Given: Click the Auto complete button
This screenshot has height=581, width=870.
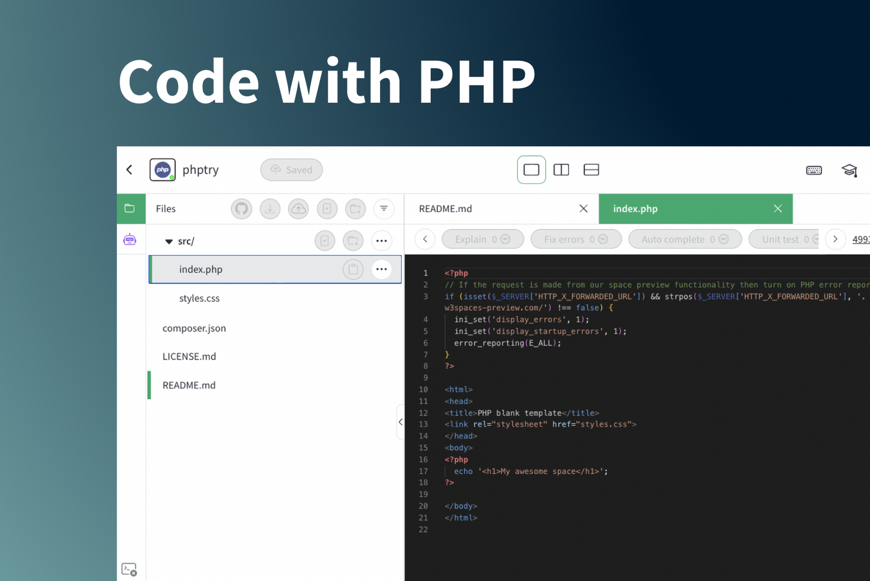Looking at the screenshot, I should [684, 239].
